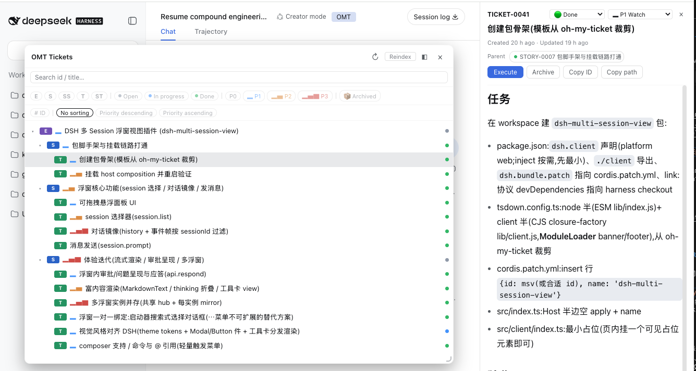Click the S badge on 浮窗核心功能 row
Image resolution: width=696 pixels, height=371 pixels.
[53, 188]
